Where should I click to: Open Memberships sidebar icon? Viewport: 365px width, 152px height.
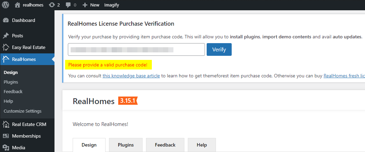click(x=6, y=136)
